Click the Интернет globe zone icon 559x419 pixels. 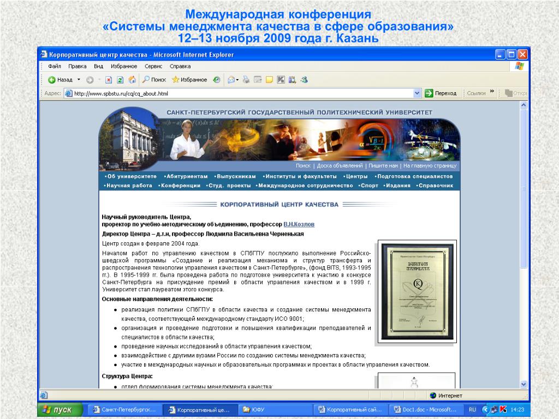coord(433,396)
